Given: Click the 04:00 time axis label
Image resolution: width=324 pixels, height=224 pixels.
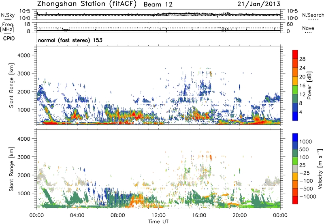Looking at the screenshot, I should pyautogui.click(x=77, y=216).
